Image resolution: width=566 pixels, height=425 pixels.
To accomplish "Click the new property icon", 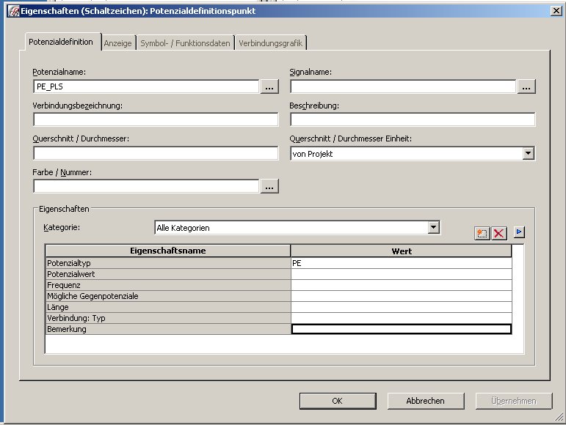I will (x=482, y=233).
